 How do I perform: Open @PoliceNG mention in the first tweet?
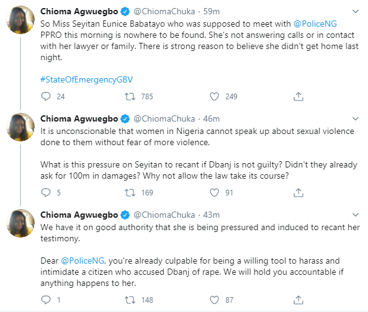tap(315, 24)
